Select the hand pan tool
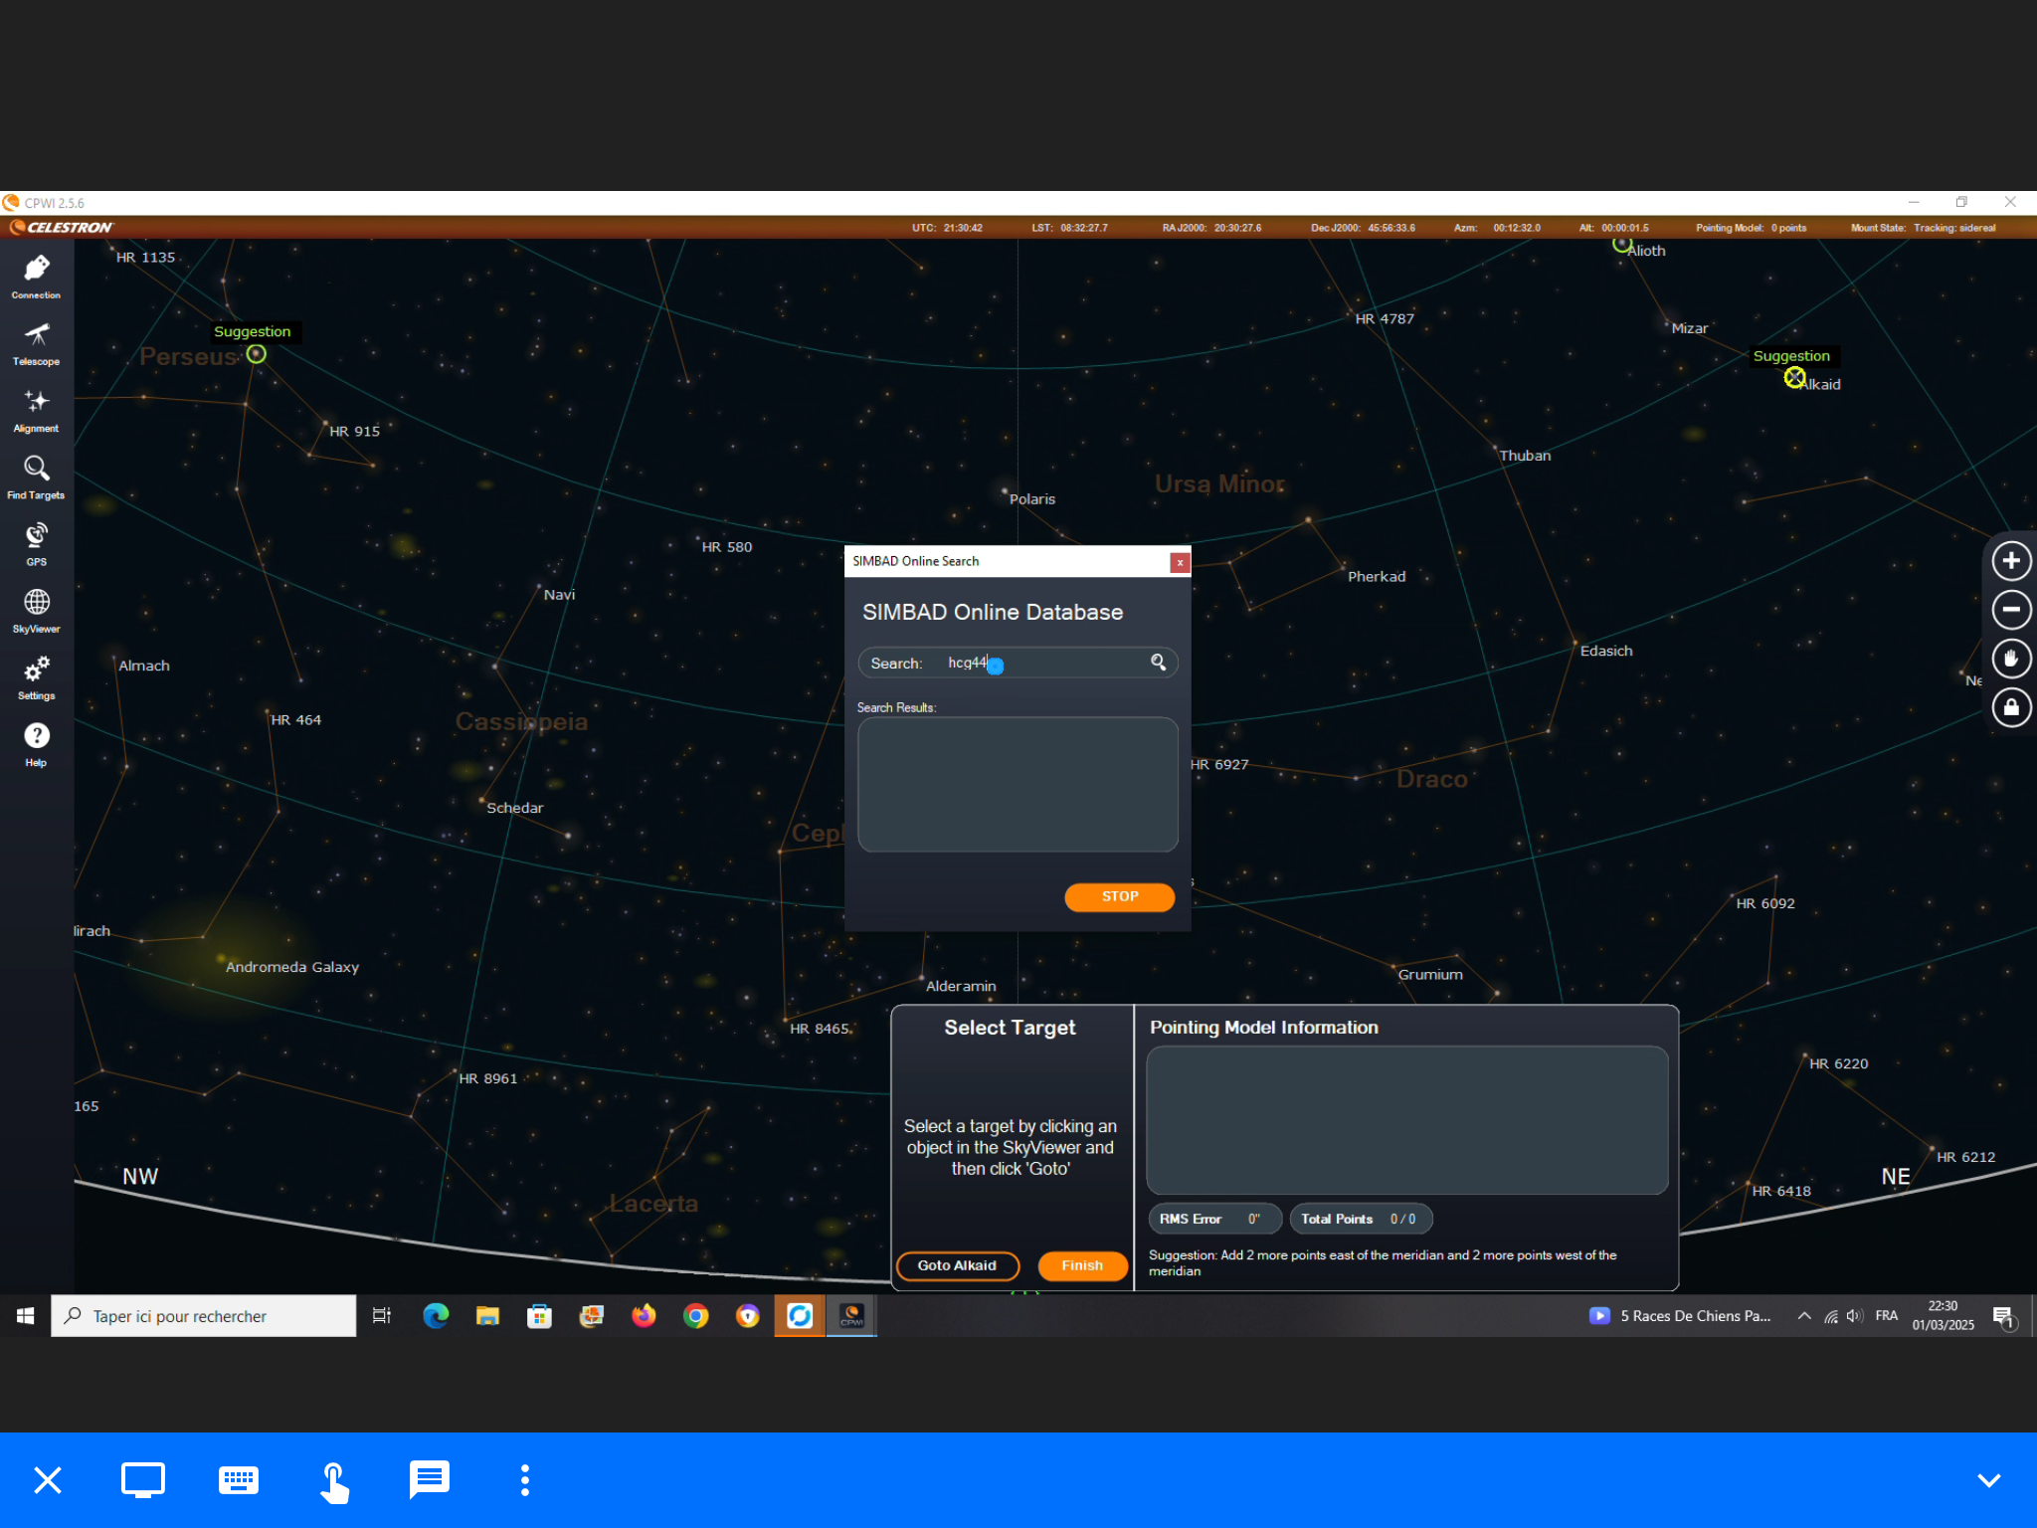Viewport: 2037px width, 1528px height. point(2011,658)
